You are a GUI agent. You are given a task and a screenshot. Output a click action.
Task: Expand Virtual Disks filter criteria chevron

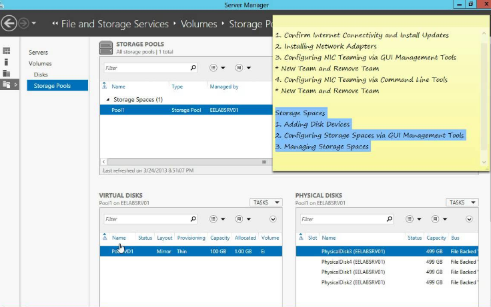[x=273, y=219]
